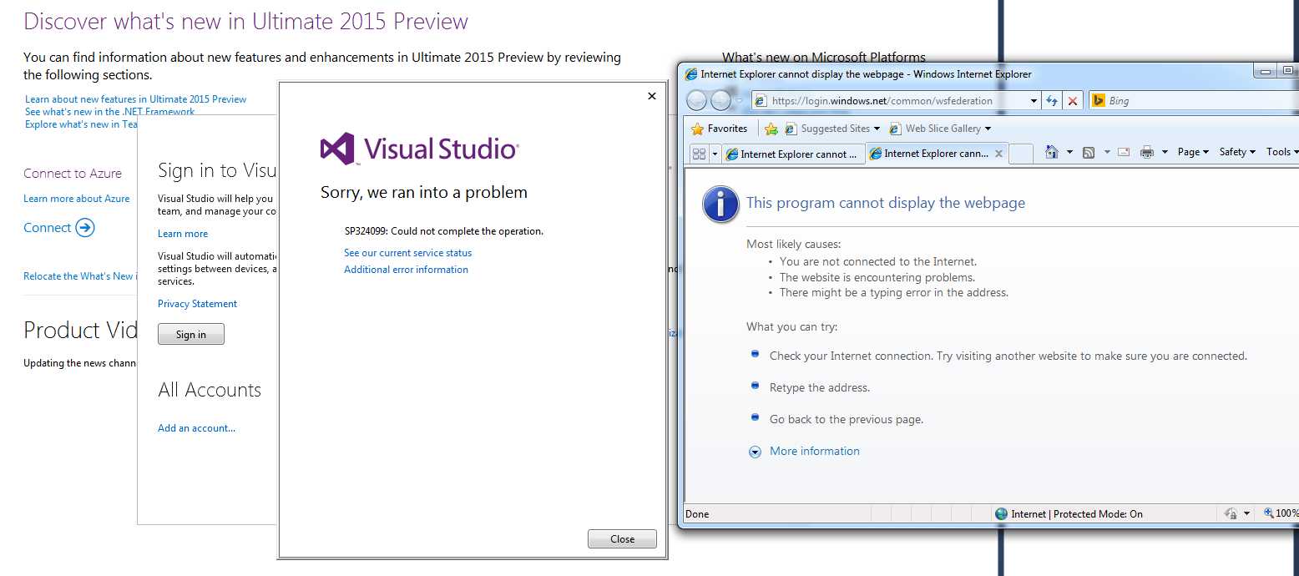Open the Suggested Sites dropdown
Screen dimensions: 1299x576
click(877, 129)
